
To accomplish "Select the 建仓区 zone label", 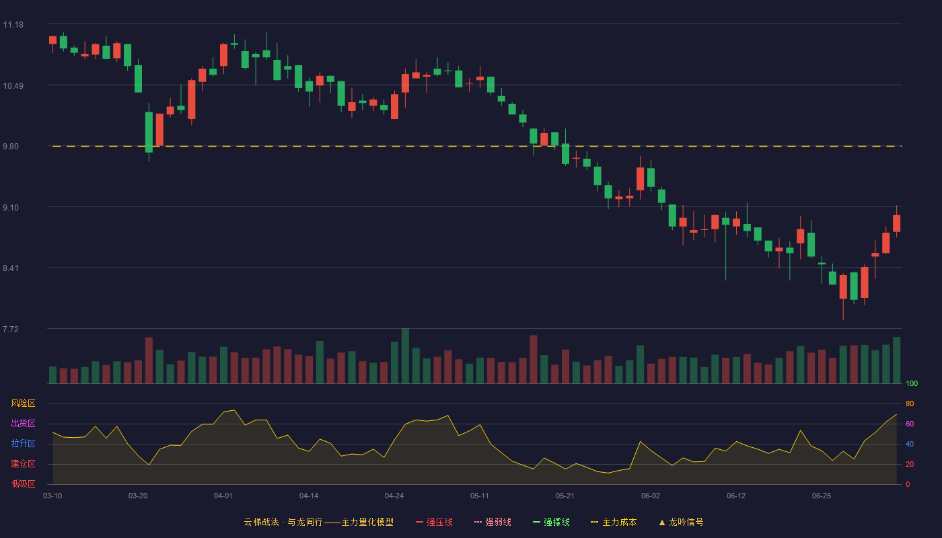I will 23,464.
